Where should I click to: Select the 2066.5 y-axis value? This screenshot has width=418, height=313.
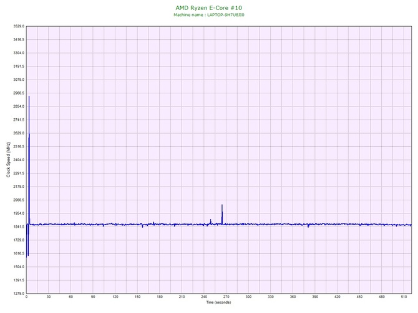coord(19,200)
